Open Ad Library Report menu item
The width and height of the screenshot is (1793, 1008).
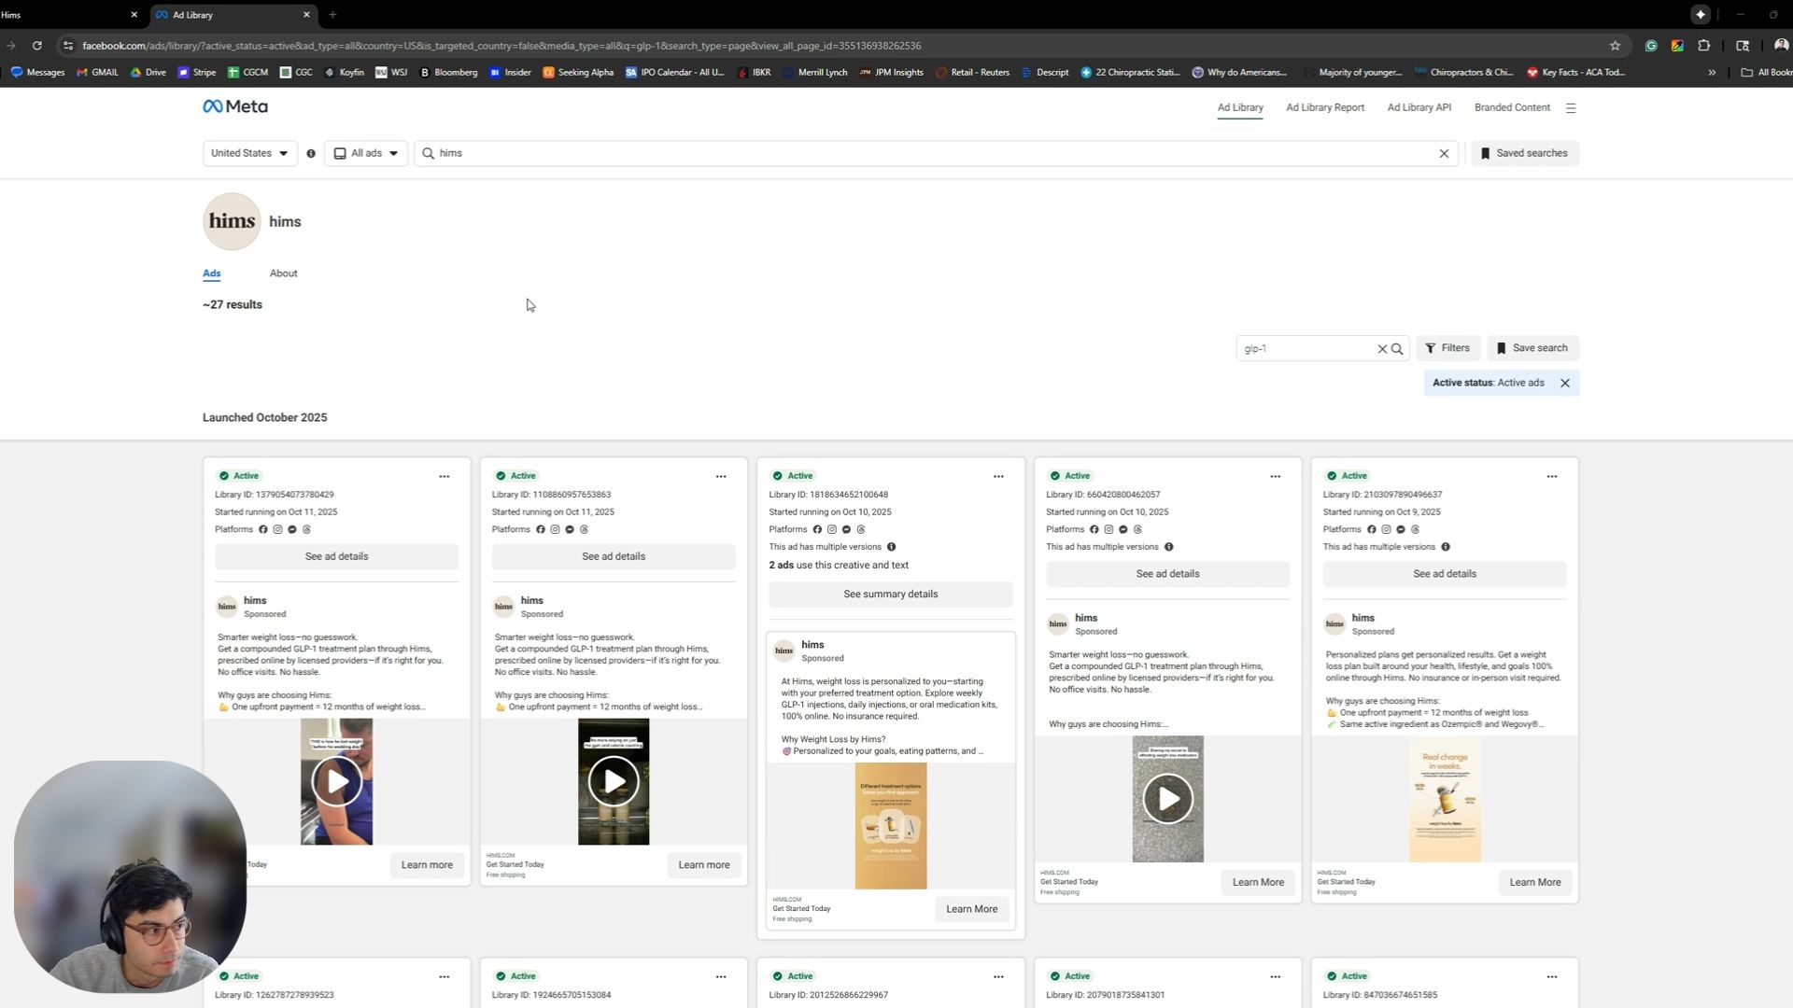click(x=1324, y=107)
